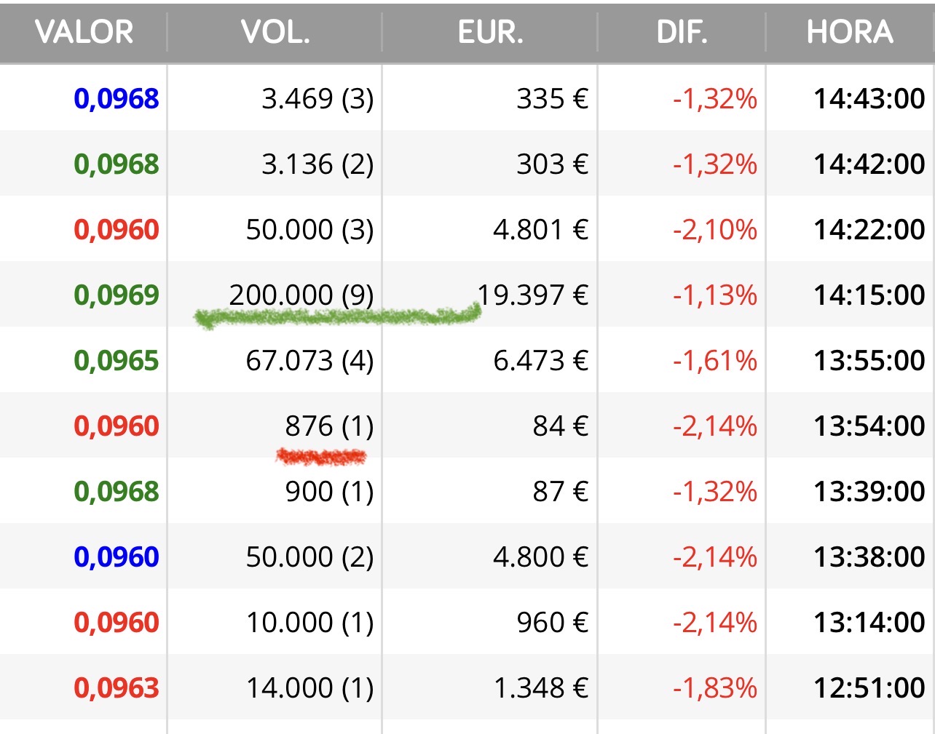Select the 900 (1) volume cell
This screenshot has height=734, width=935.
click(x=329, y=491)
